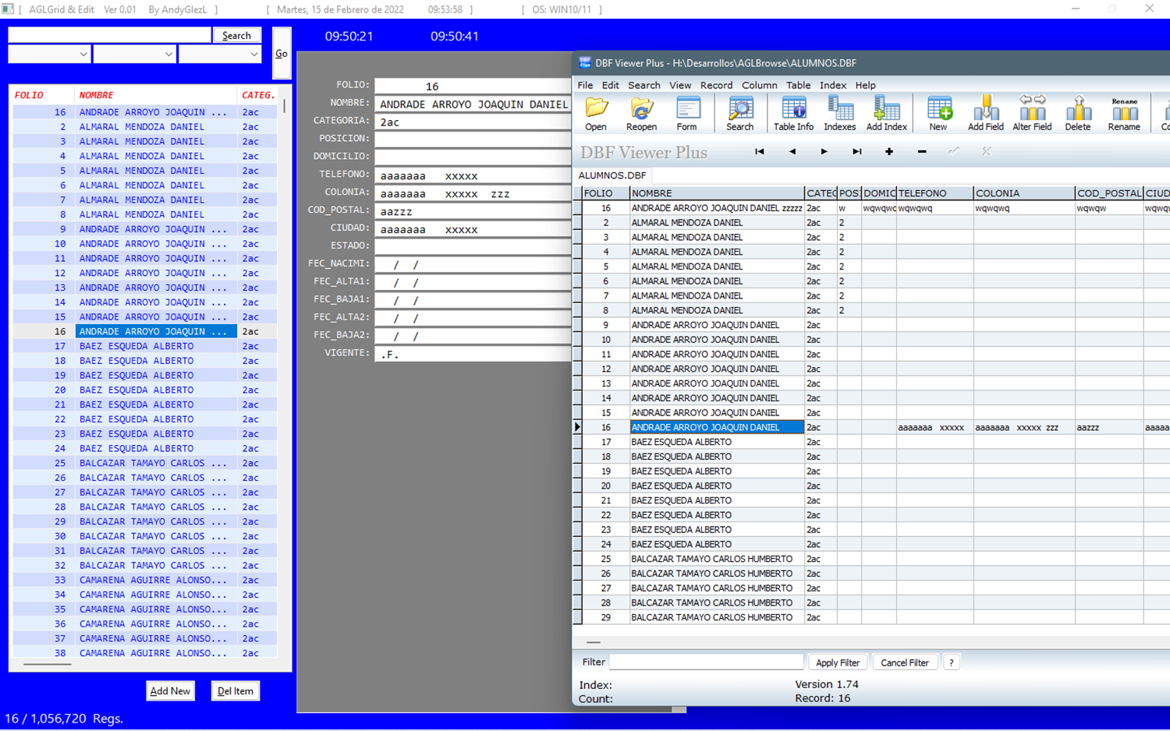This screenshot has width=1170, height=731.
Task: Open the Record menu
Action: pos(715,85)
